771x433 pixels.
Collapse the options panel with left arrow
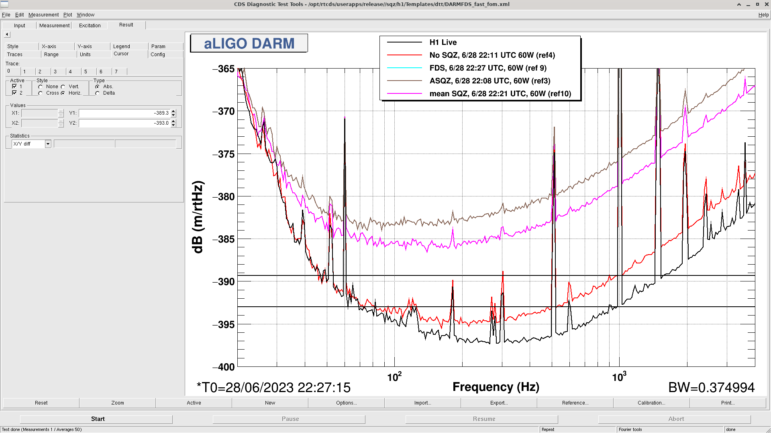tap(7, 34)
